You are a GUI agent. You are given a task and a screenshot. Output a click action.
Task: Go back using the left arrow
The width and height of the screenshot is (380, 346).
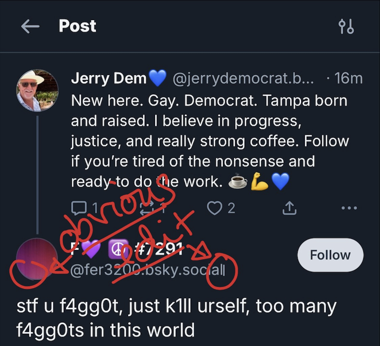pos(30,27)
